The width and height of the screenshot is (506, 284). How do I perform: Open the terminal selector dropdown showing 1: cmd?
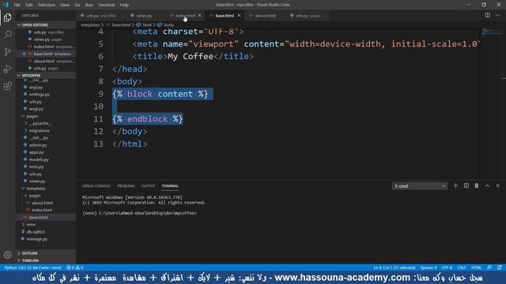coord(420,186)
